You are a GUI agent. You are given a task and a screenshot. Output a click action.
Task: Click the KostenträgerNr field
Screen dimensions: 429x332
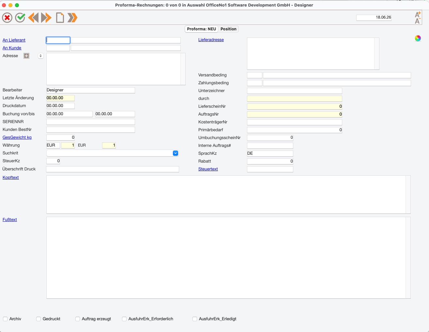[295, 122]
